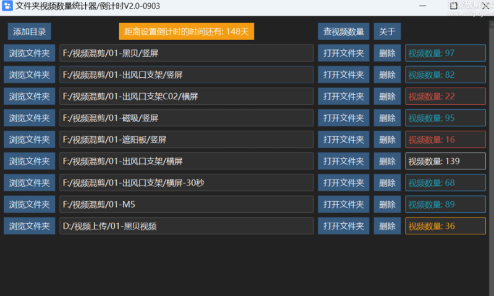
Task: Click the 添加目录 button
Action: coord(29,31)
